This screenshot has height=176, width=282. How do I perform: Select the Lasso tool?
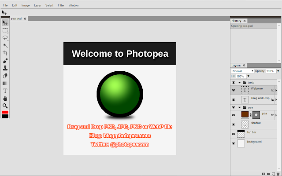[5, 38]
